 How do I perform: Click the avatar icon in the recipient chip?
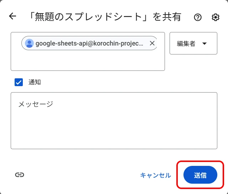(30, 43)
